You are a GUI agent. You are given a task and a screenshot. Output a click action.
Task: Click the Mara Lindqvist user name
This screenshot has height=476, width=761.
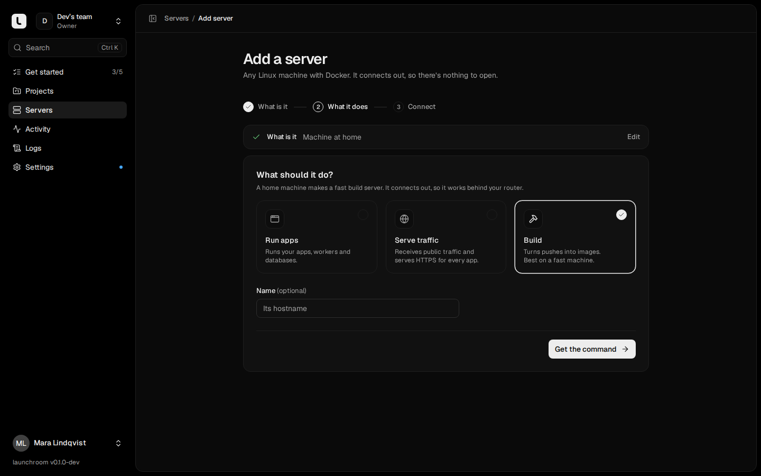coord(60,443)
